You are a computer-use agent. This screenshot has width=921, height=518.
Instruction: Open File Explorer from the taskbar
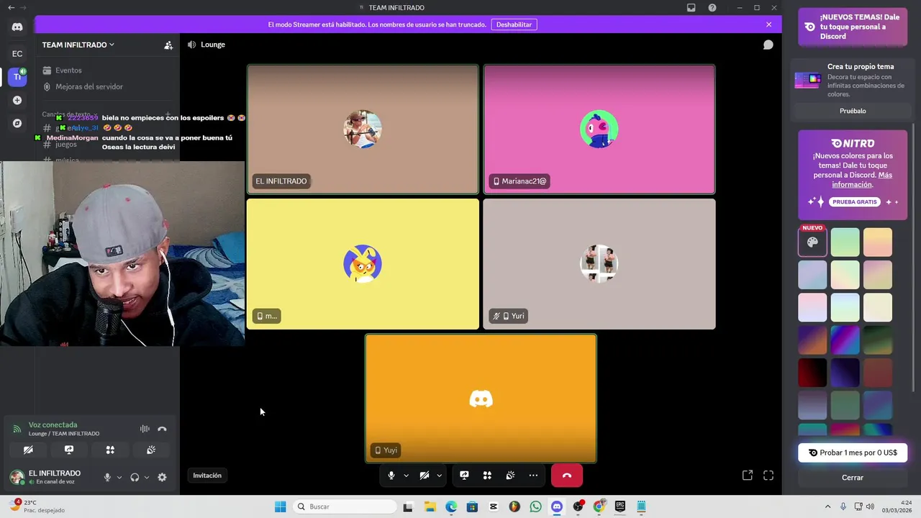click(x=430, y=506)
